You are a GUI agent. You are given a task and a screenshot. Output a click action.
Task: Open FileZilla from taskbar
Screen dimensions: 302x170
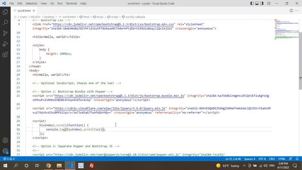tap(92, 166)
